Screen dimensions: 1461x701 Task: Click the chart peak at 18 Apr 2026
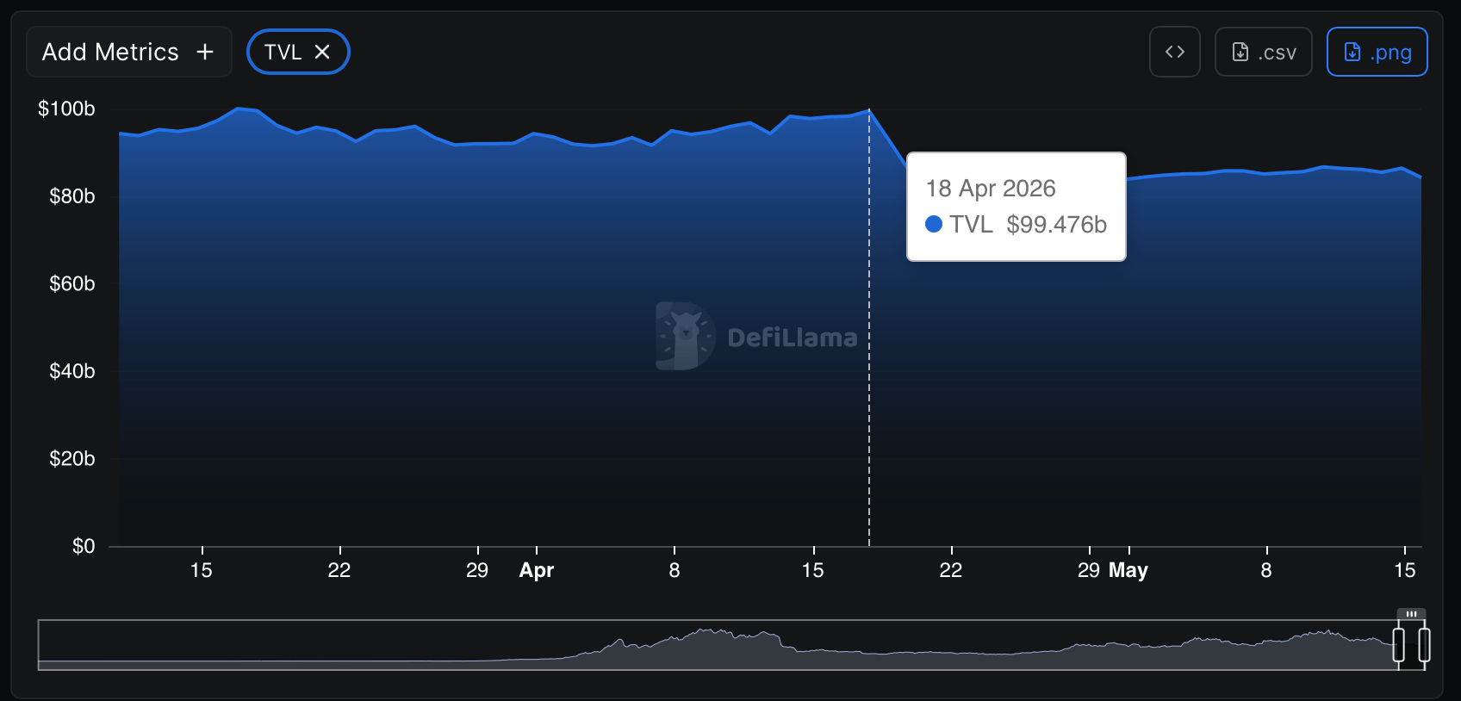click(x=869, y=110)
